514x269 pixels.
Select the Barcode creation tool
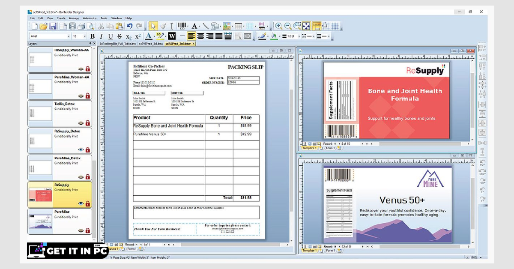tap(183, 26)
